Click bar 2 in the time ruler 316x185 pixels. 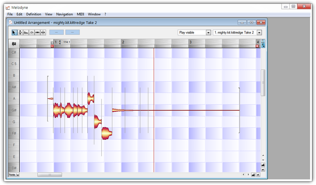click(x=123, y=42)
